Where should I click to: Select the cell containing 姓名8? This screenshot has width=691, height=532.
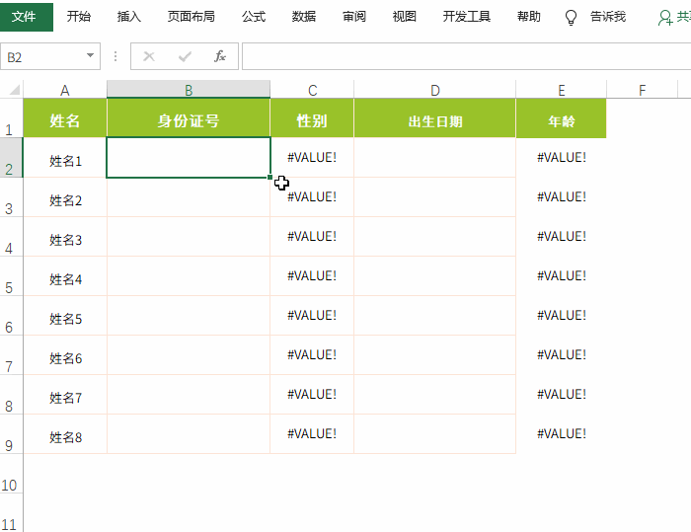point(65,433)
